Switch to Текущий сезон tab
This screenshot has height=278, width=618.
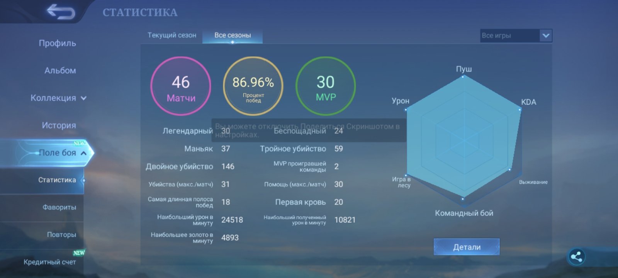click(172, 35)
